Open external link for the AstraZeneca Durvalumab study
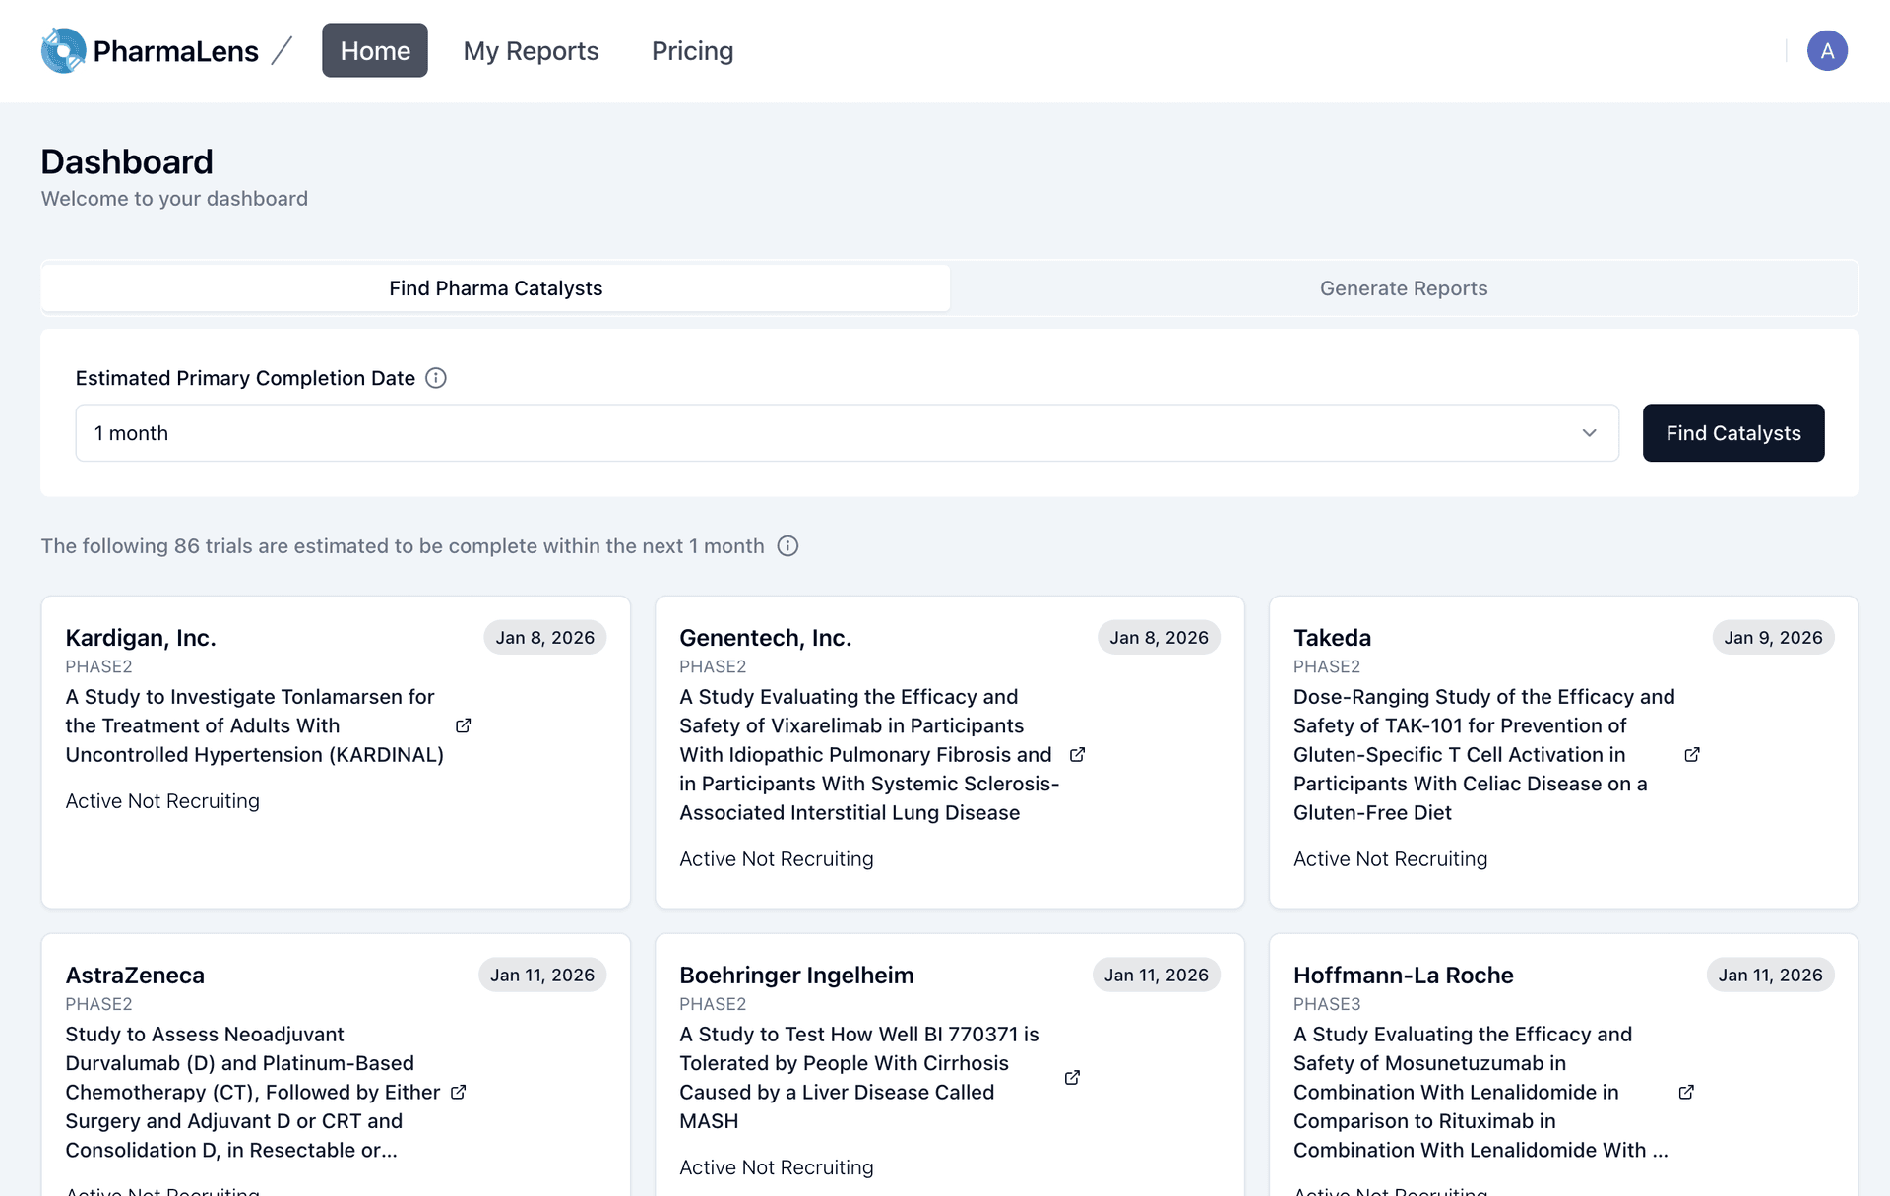The height and width of the screenshot is (1196, 1890). click(458, 1092)
